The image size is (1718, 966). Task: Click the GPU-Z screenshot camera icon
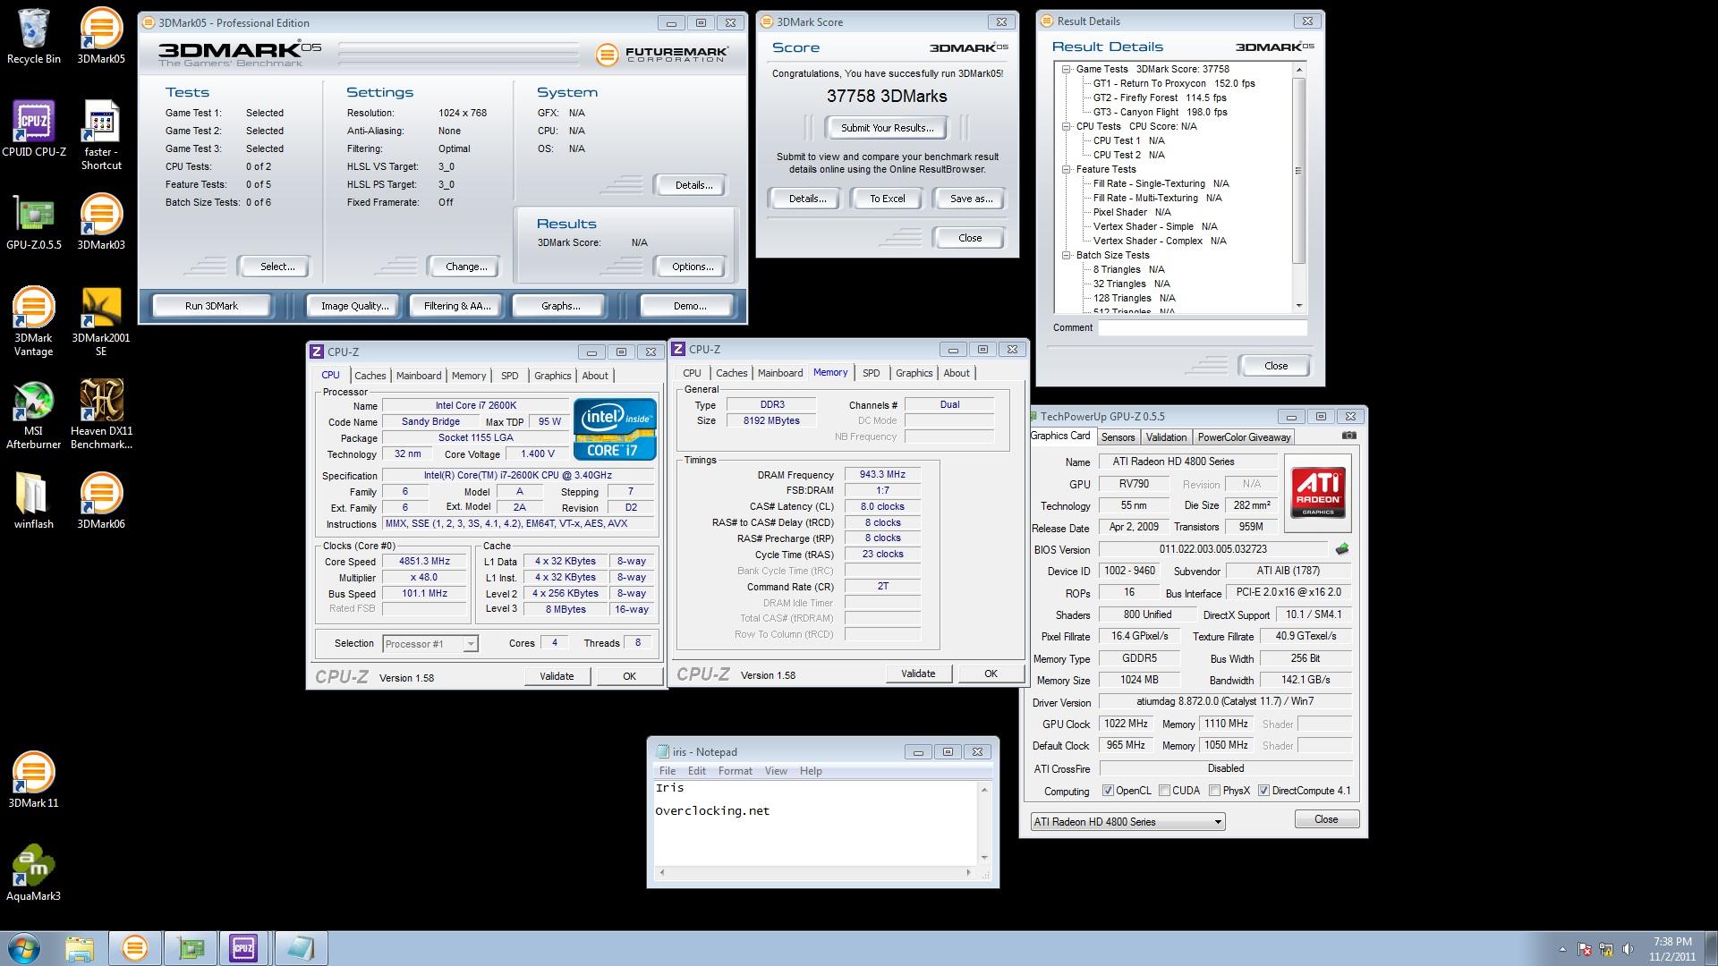[1348, 436]
